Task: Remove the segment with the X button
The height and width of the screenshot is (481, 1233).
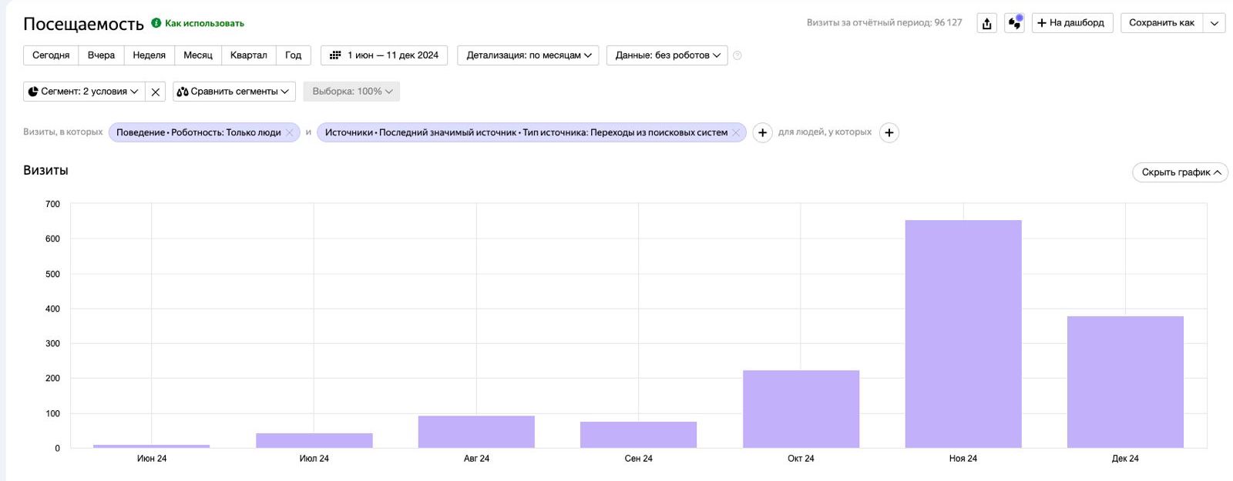Action: tap(156, 92)
